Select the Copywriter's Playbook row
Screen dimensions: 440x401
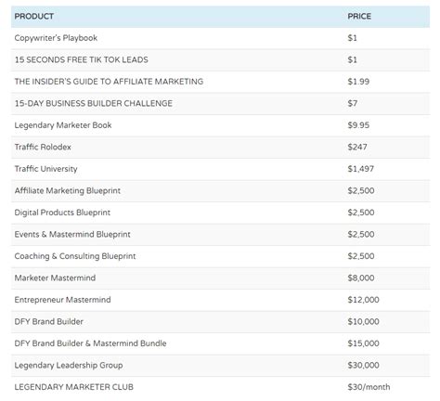[x=220, y=38]
